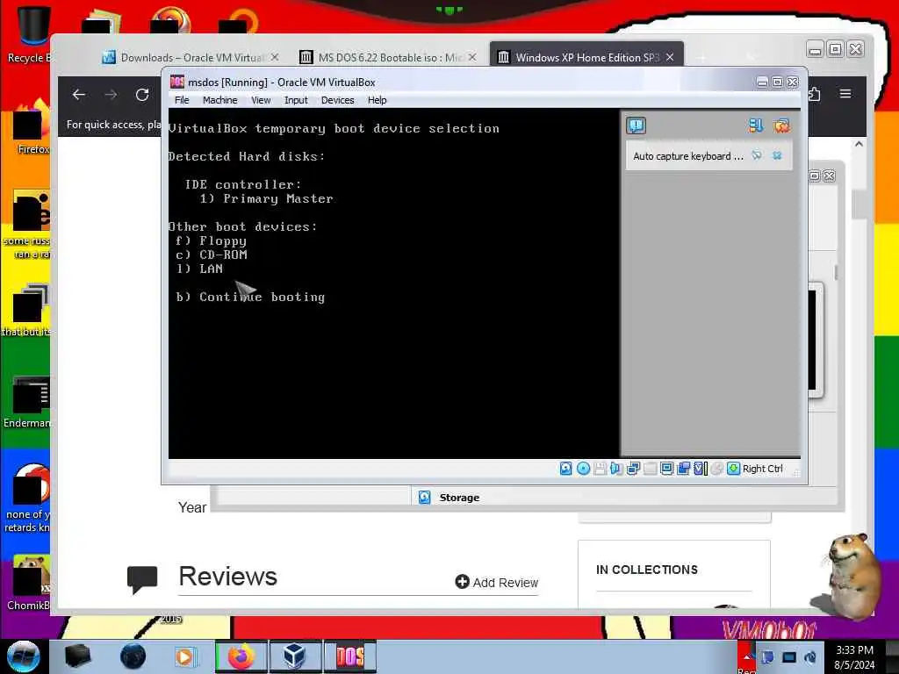
Task: Click the notification help arrow icon
Action: pos(757,155)
